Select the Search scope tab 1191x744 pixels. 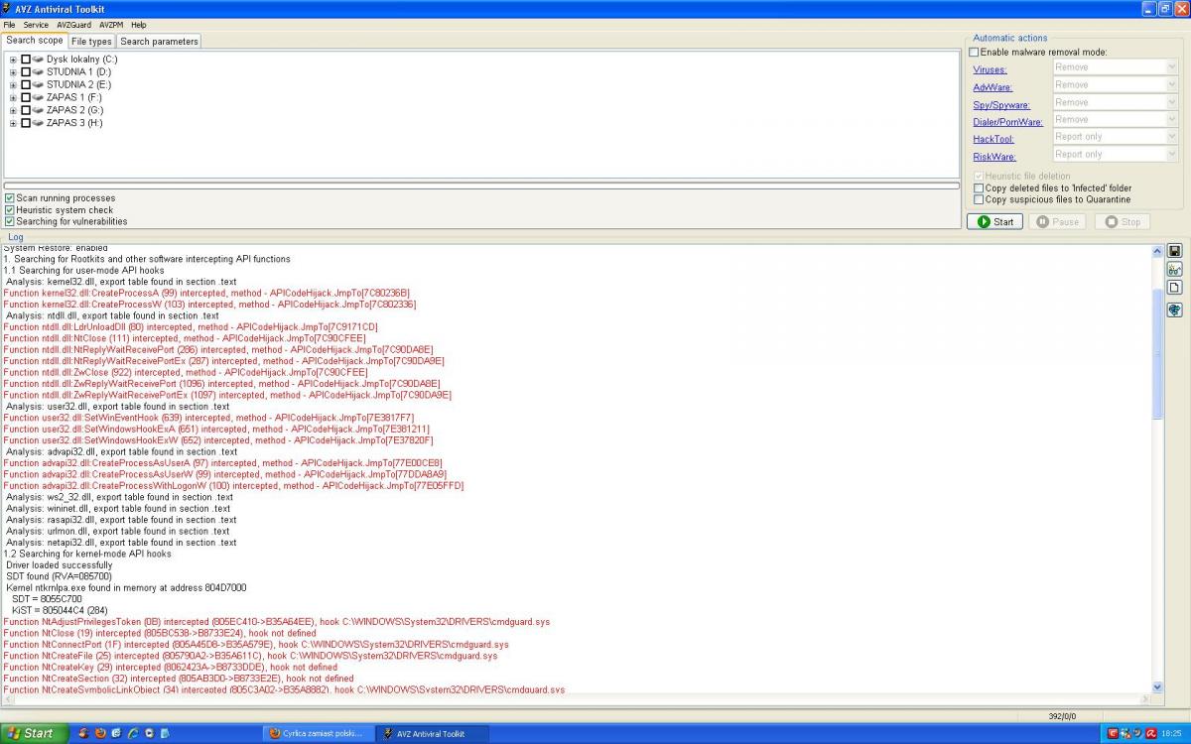pyautogui.click(x=34, y=41)
